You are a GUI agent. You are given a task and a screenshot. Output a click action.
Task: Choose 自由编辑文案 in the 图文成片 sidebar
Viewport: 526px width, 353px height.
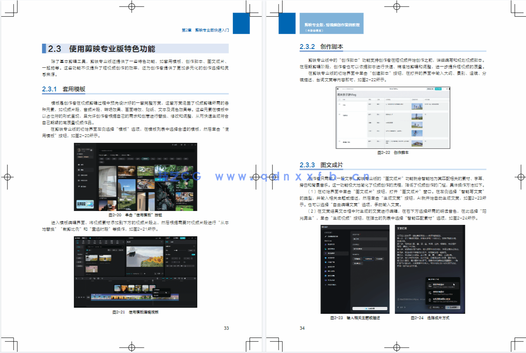click(x=332, y=236)
